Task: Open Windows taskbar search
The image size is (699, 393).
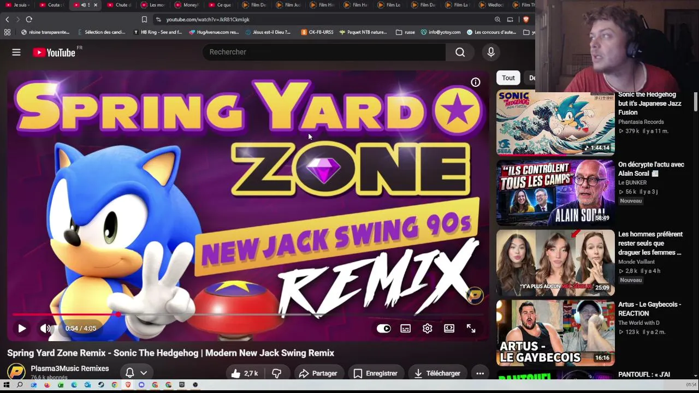Action: 20,385
